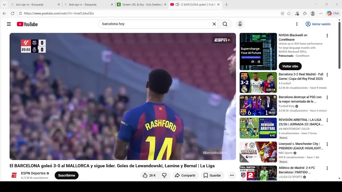Reload page with browser refresh icon
Viewport: 342px width, 192px height.
point(13,13)
